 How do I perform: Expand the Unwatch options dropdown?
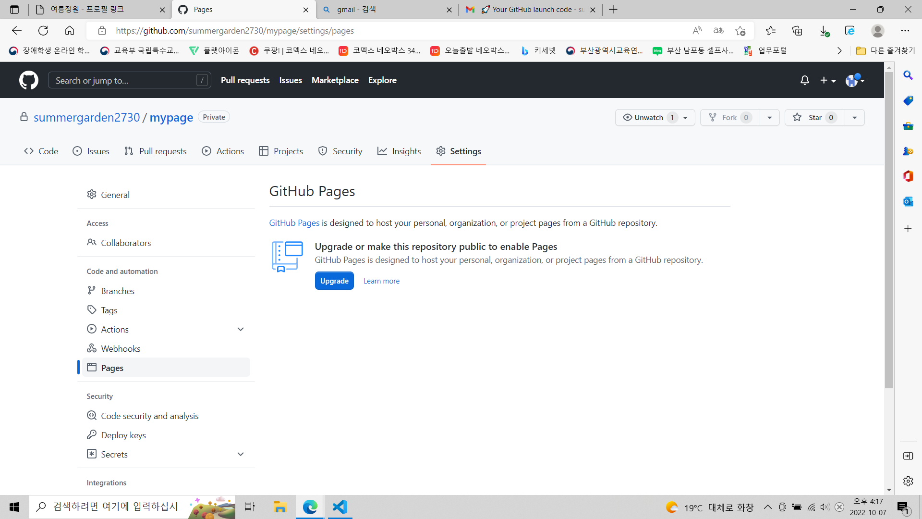tap(685, 118)
